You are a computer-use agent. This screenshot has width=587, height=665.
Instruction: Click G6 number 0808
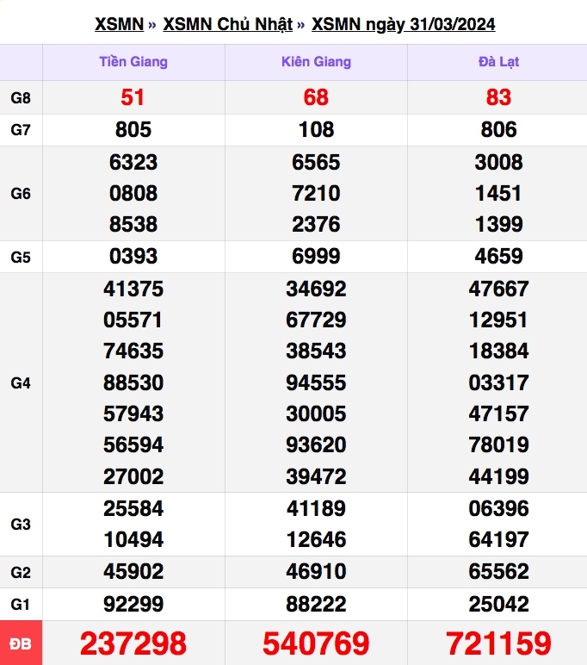(x=133, y=194)
